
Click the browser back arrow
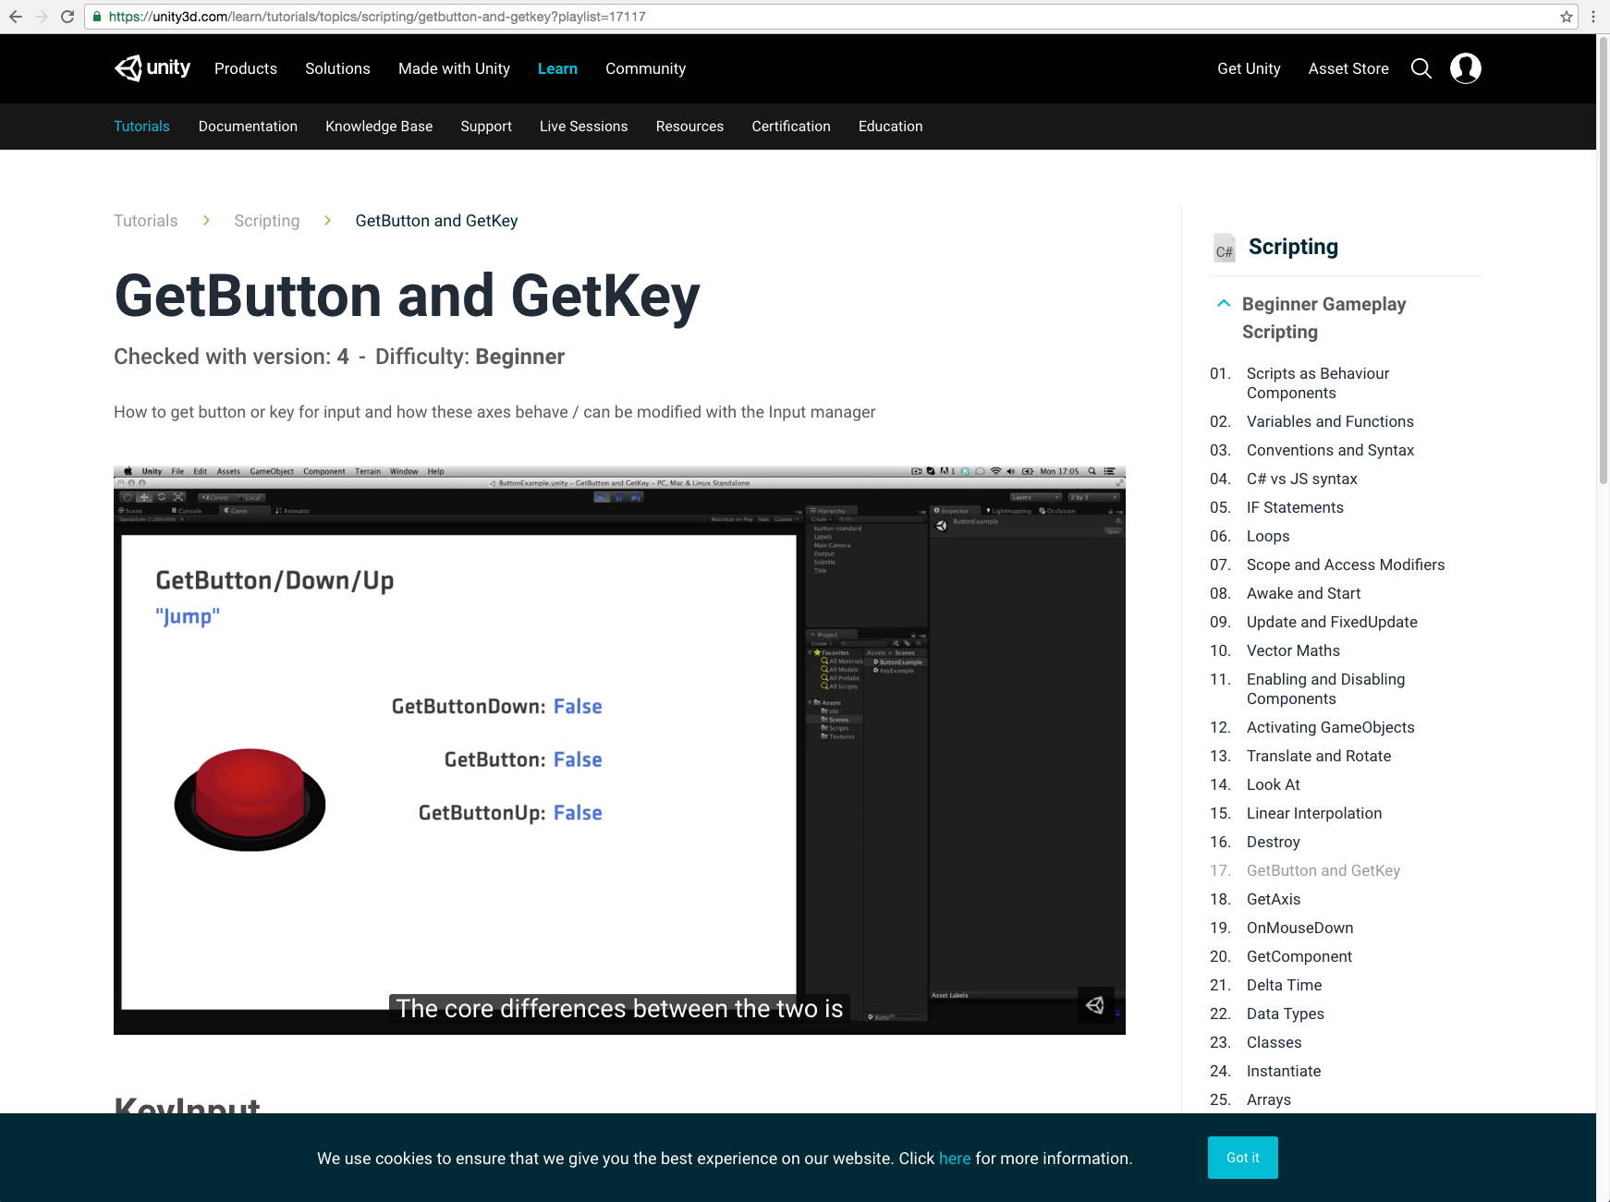pyautogui.click(x=16, y=17)
